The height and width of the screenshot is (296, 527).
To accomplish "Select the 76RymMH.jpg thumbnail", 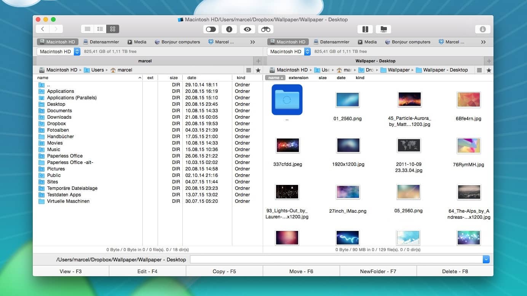I will coord(468,145).
